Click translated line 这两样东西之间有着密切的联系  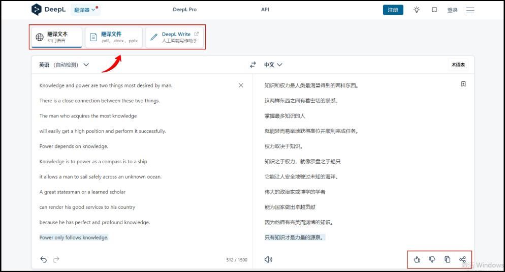[x=301, y=101]
